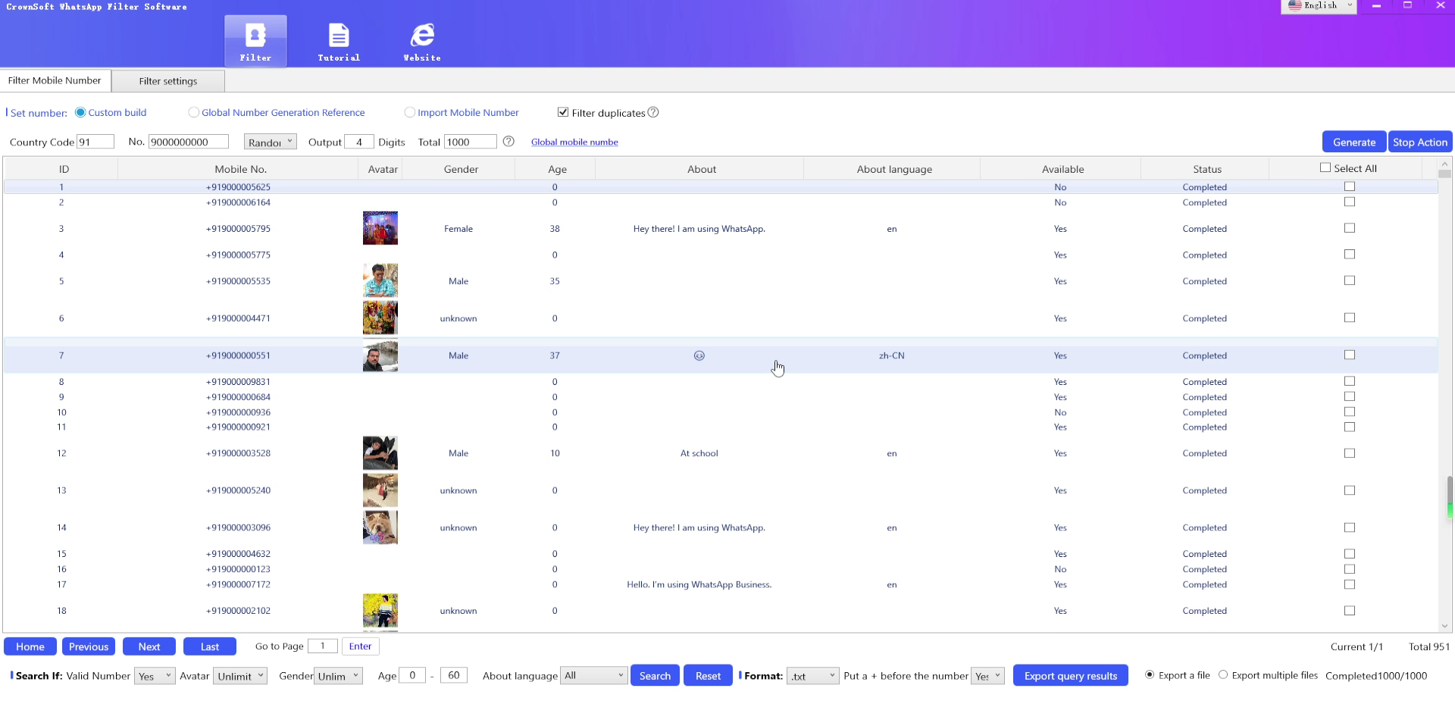Check the row 1 selection checkbox

tap(1350, 186)
